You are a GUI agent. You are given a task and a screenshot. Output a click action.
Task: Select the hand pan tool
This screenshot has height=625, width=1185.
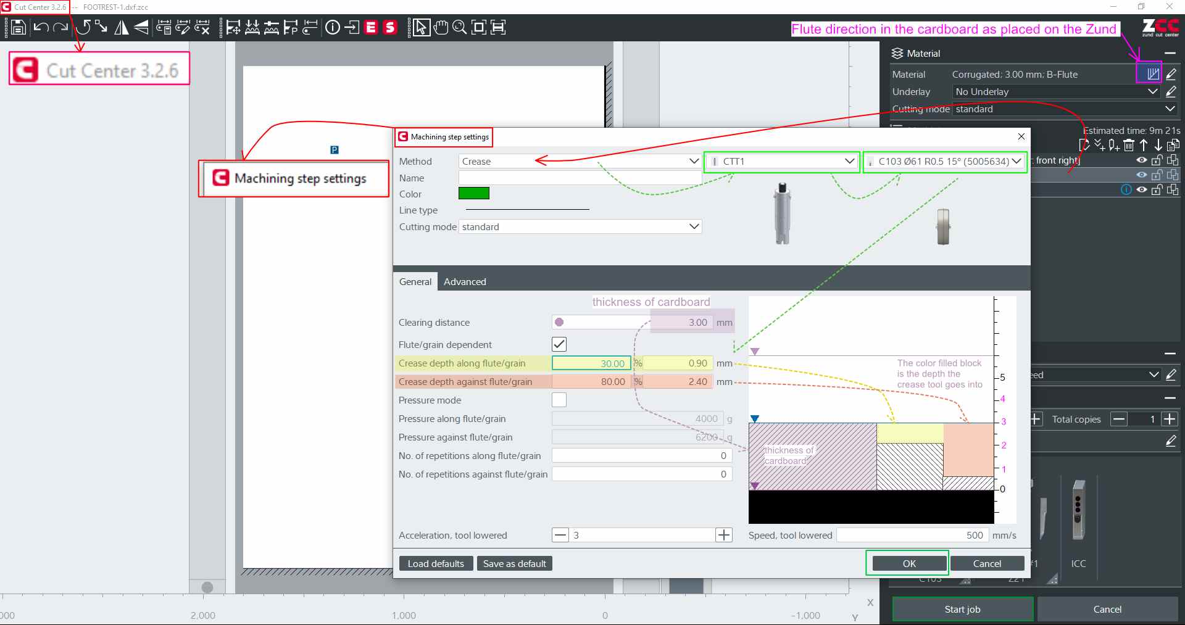click(441, 27)
